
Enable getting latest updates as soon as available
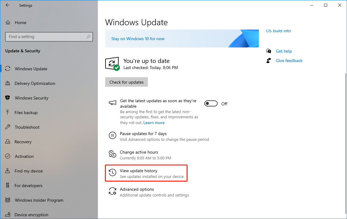(x=211, y=103)
